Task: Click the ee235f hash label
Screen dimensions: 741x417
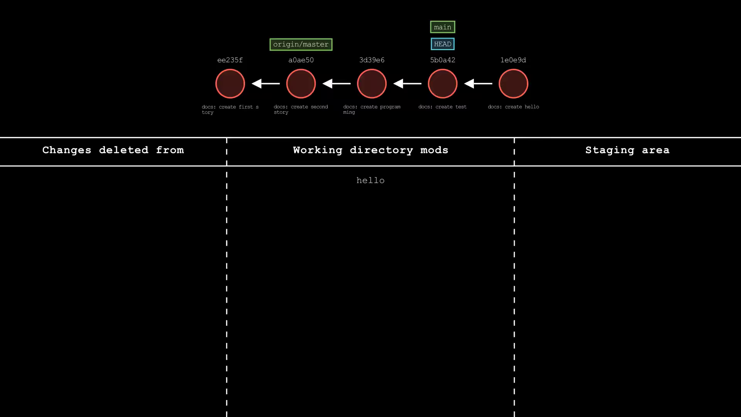Action: 230,60
